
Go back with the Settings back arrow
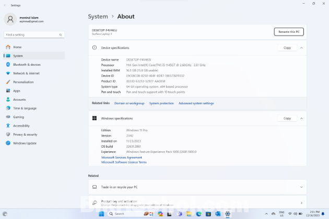[5, 5]
